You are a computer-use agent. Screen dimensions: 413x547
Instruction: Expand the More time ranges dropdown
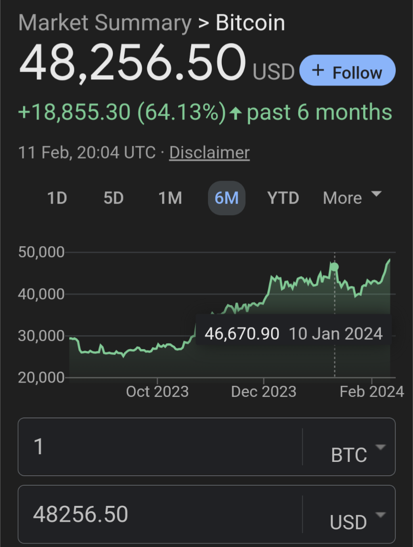click(352, 198)
